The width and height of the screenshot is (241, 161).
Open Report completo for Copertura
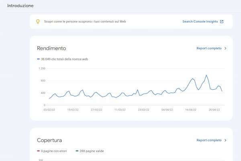tap(209, 140)
